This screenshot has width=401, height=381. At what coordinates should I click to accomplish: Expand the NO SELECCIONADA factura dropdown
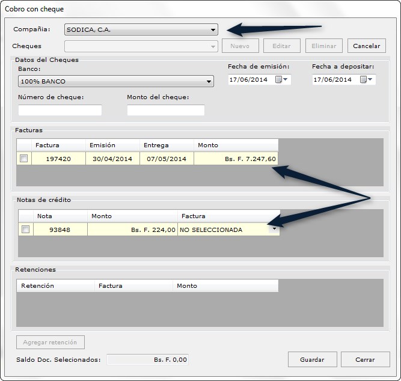tap(274, 229)
